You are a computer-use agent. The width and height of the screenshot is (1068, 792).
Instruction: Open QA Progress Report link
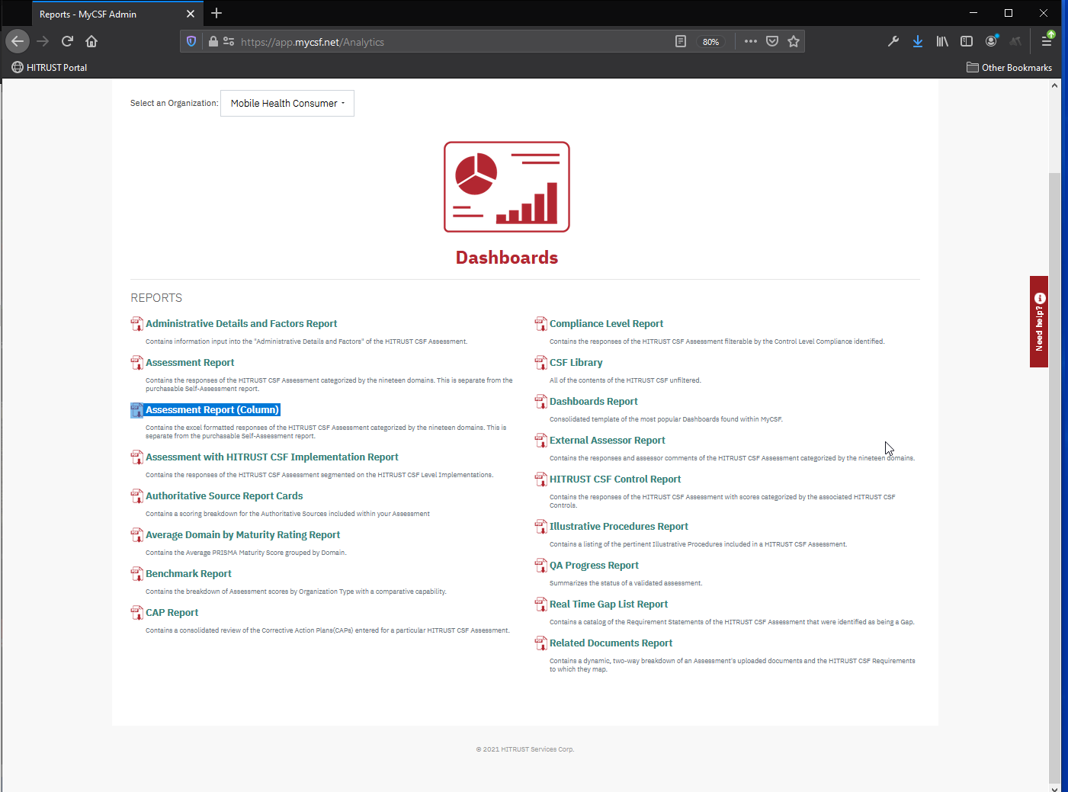[x=594, y=566]
